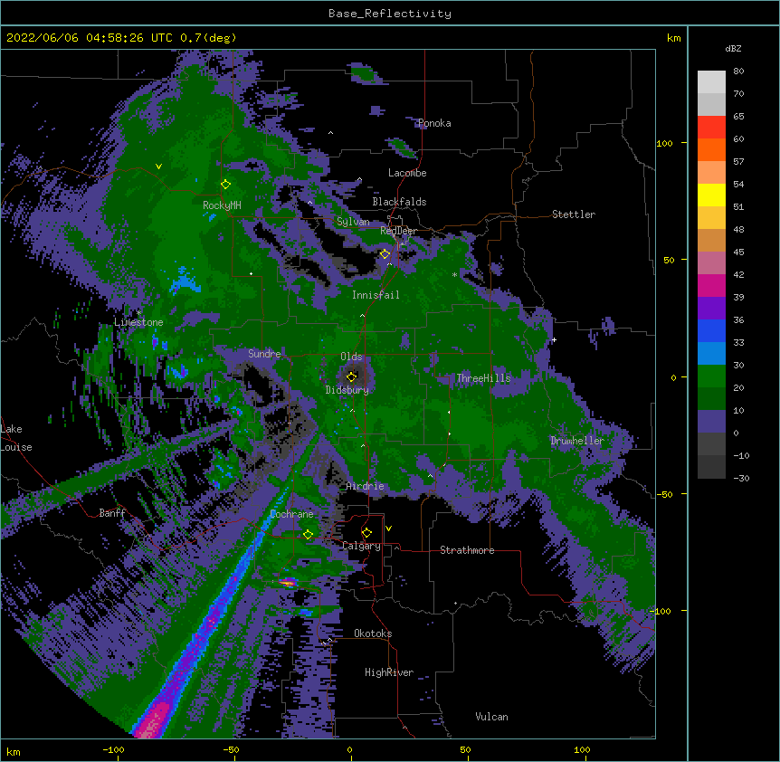Select the purple 36-39 dBZ legend swatch
The width and height of the screenshot is (780, 762).
coord(711,309)
